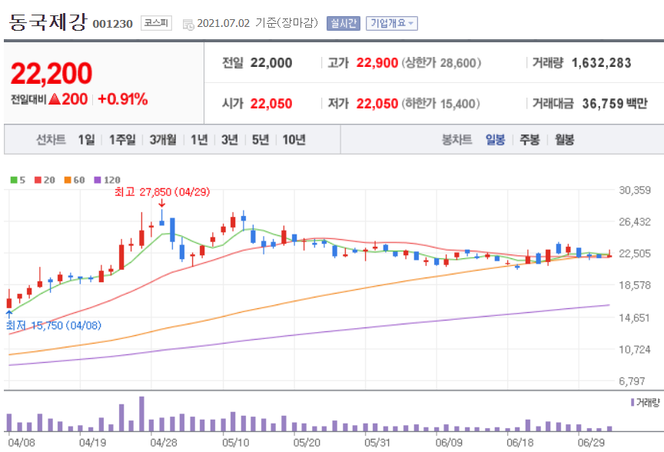
Task: Click the 코스피 market badge
Action: pyautogui.click(x=156, y=23)
